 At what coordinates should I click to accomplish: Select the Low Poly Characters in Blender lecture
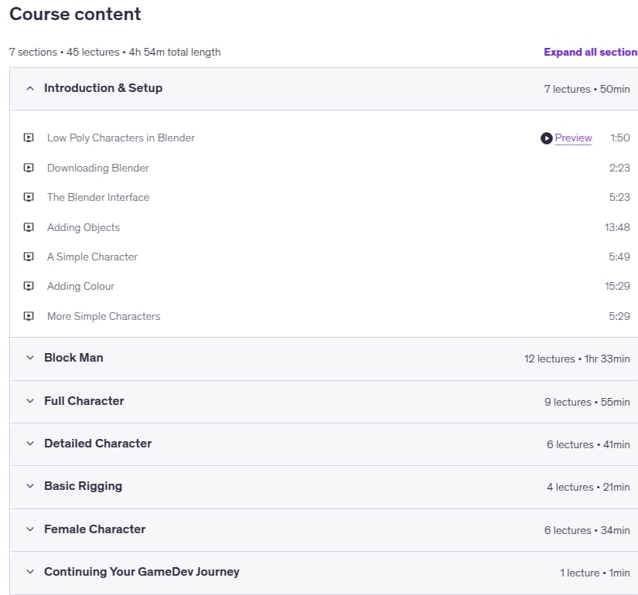121,138
